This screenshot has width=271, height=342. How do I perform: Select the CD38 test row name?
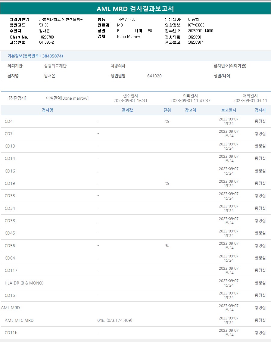(x=10, y=221)
